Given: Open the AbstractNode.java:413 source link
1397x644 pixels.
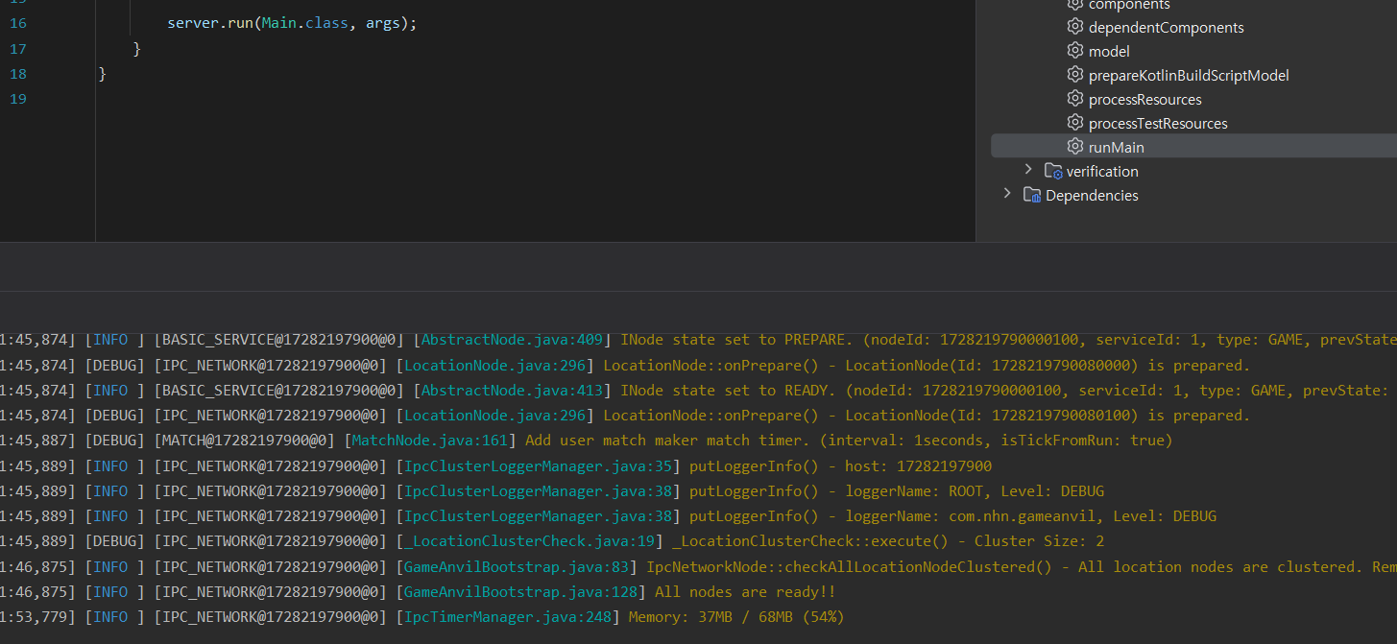Looking at the screenshot, I should [512, 391].
